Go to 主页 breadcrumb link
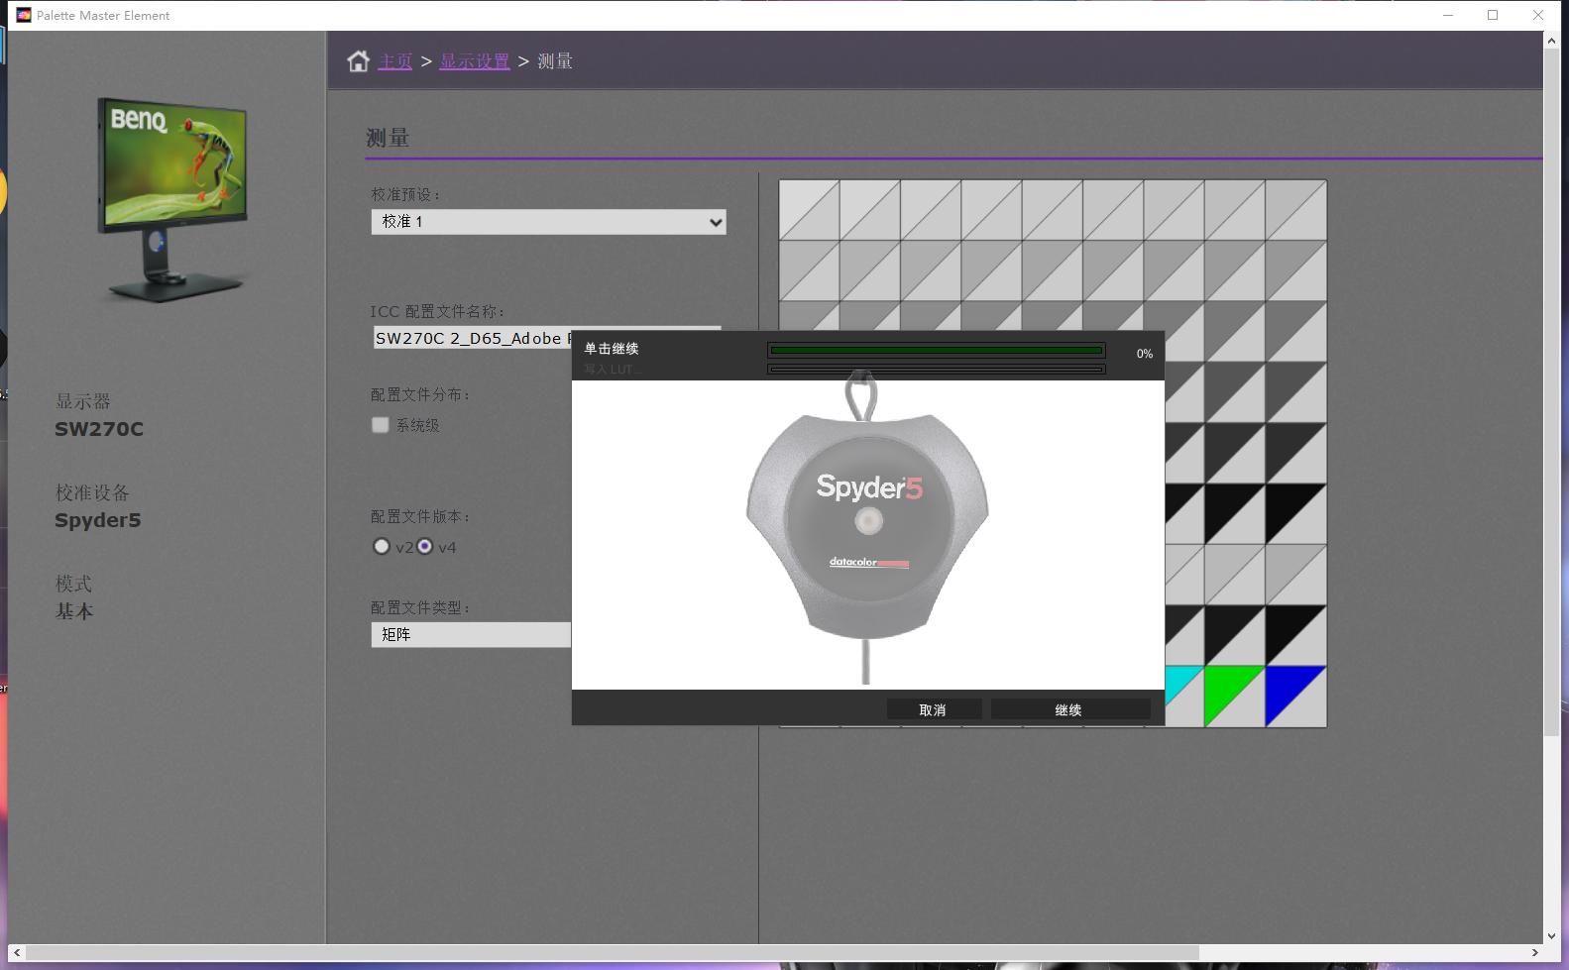The width and height of the screenshot is (1569, 970). point(394,61)
